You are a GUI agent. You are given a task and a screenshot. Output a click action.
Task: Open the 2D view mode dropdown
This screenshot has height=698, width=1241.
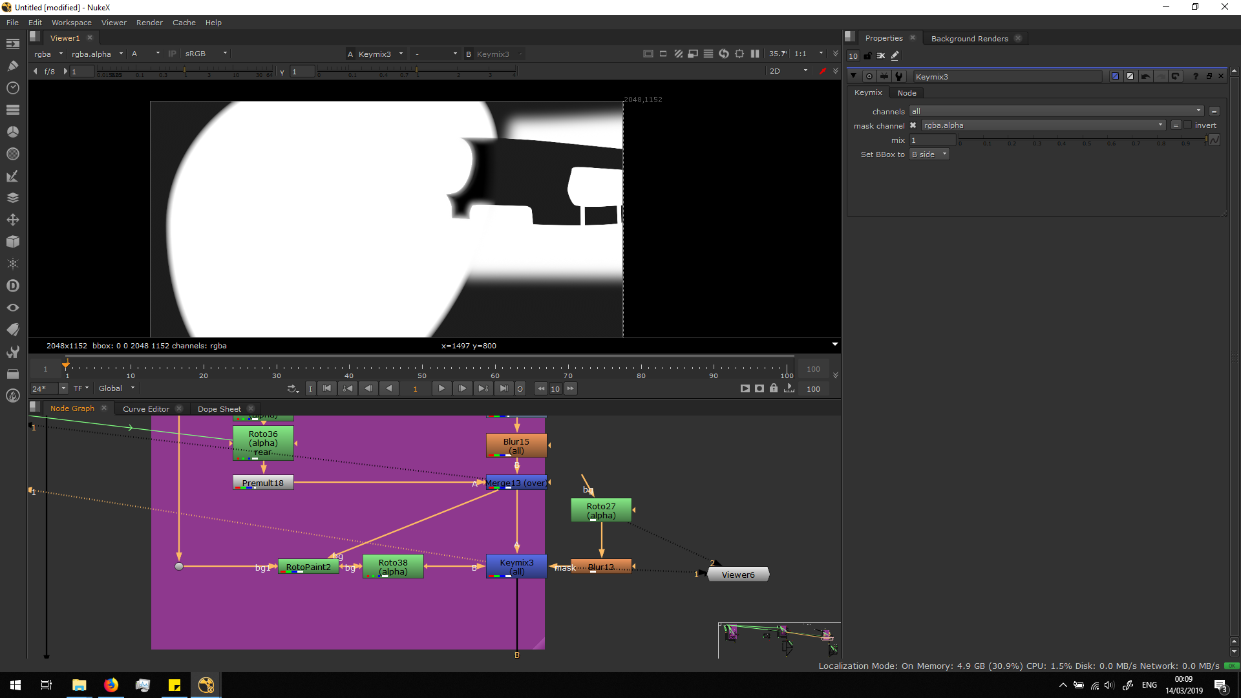788,71
